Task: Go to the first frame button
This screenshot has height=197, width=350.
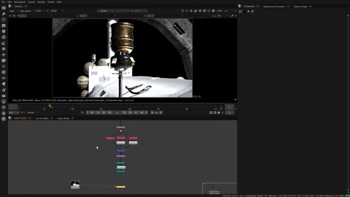Action: pos(92,113)
